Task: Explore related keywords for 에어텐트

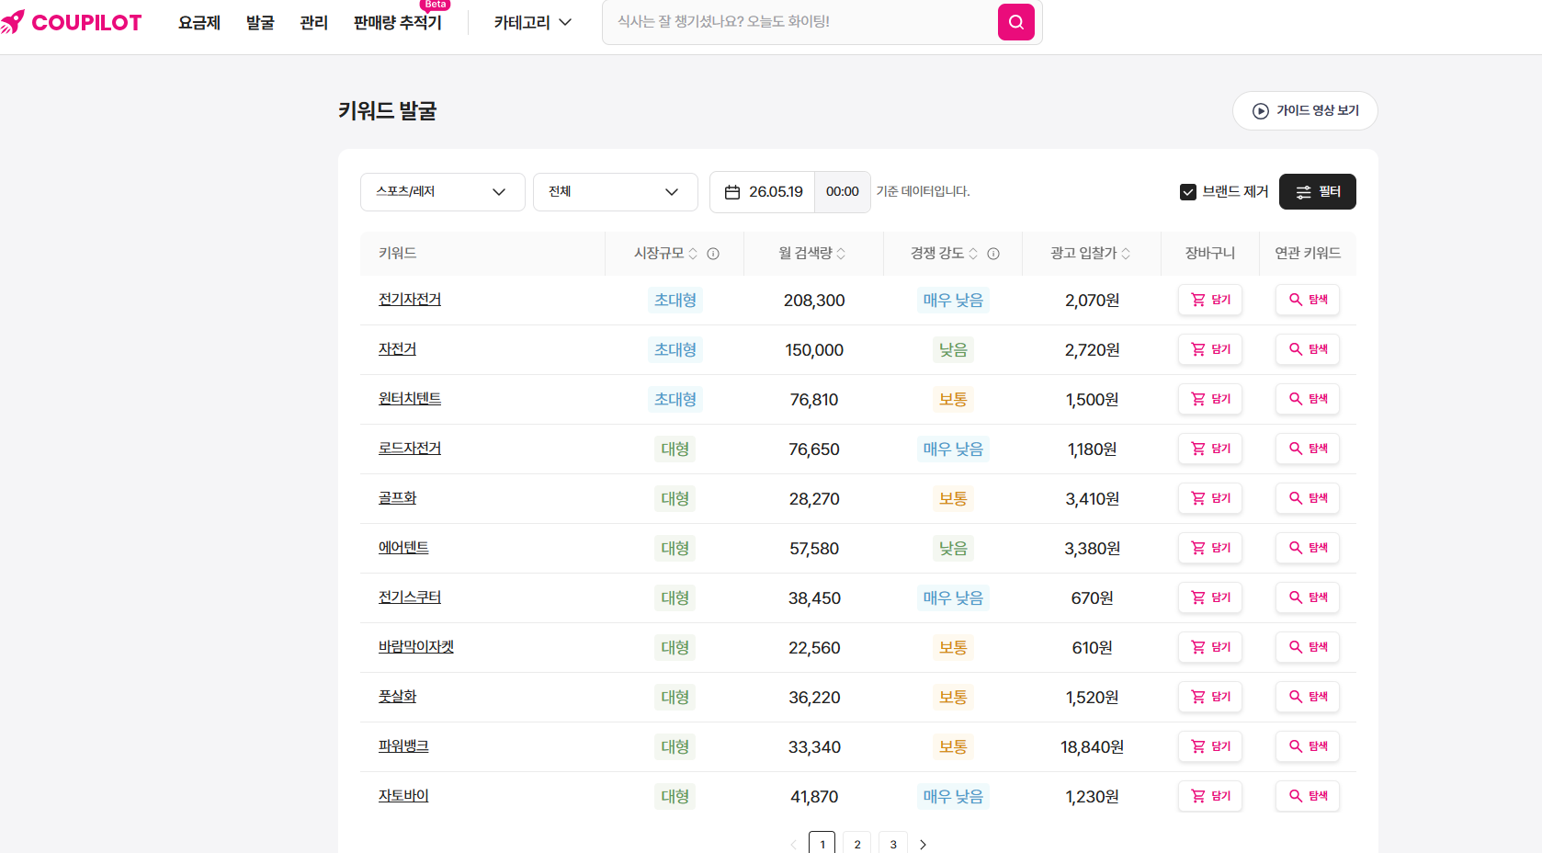Action: coord(1308,548)
